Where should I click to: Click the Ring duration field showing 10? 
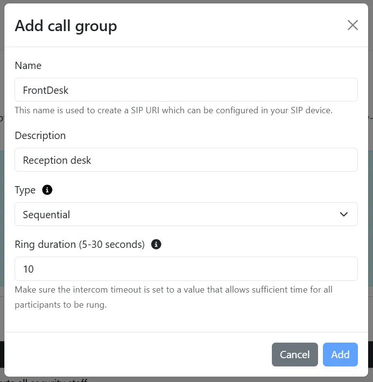click(186, 269)
